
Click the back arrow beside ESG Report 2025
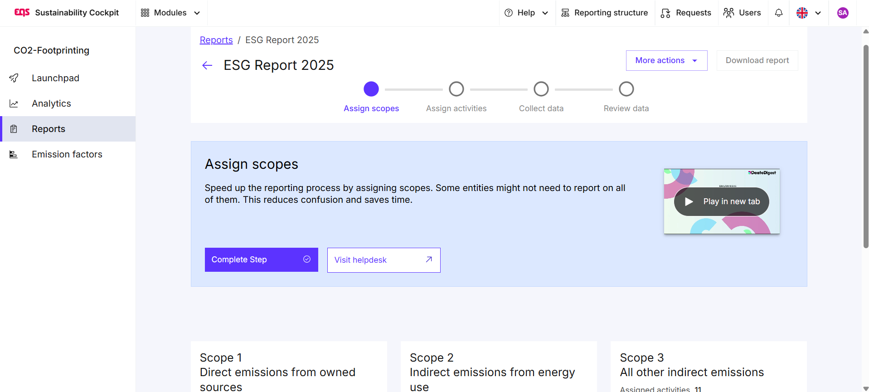(x=207, y=65)
